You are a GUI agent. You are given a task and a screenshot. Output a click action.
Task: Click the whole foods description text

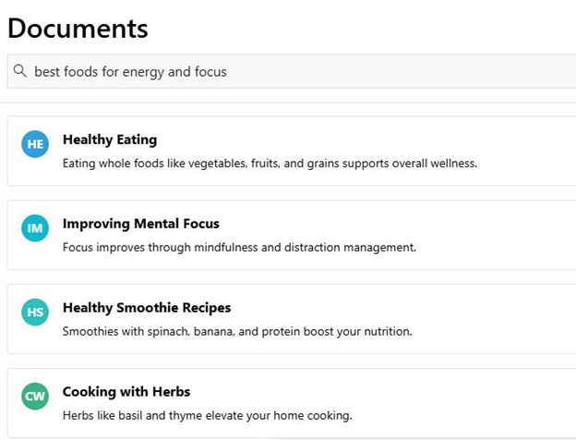270,164
